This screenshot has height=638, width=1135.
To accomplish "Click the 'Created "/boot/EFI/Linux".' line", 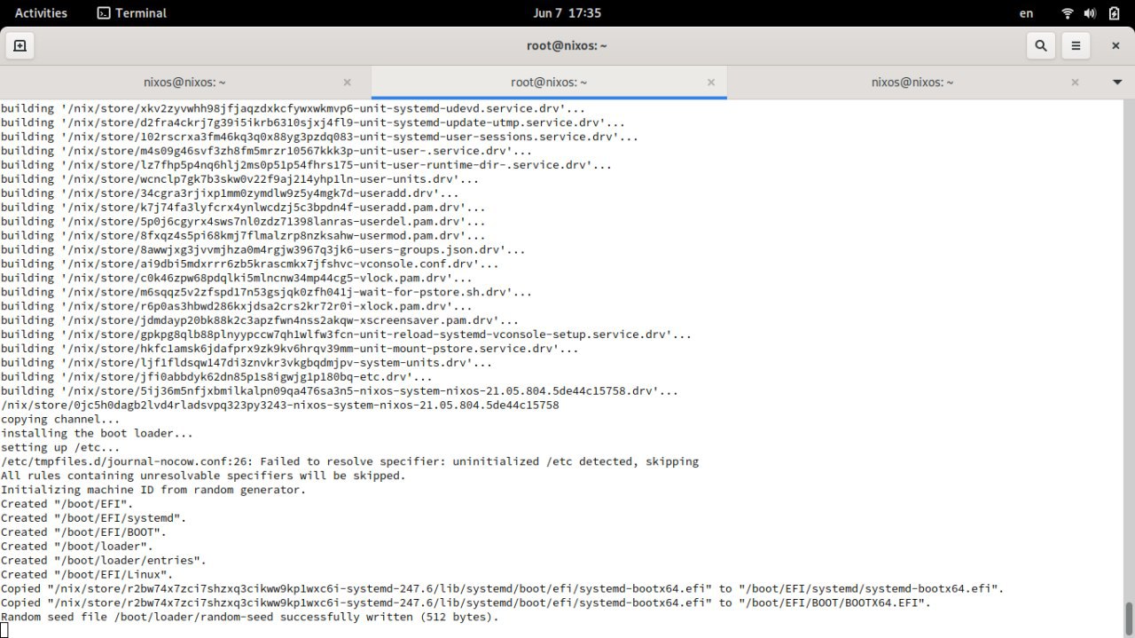I will pos(87,575).
